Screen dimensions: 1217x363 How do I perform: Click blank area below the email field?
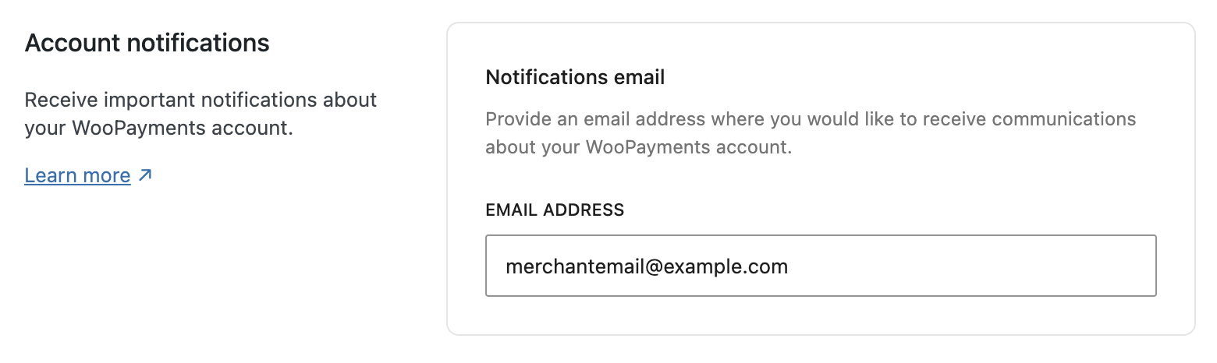(820, 316)
